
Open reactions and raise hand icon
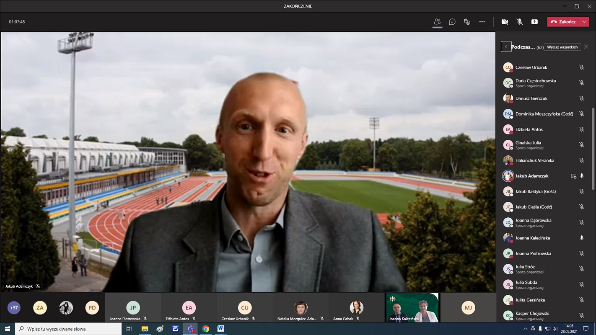[467, 22]
